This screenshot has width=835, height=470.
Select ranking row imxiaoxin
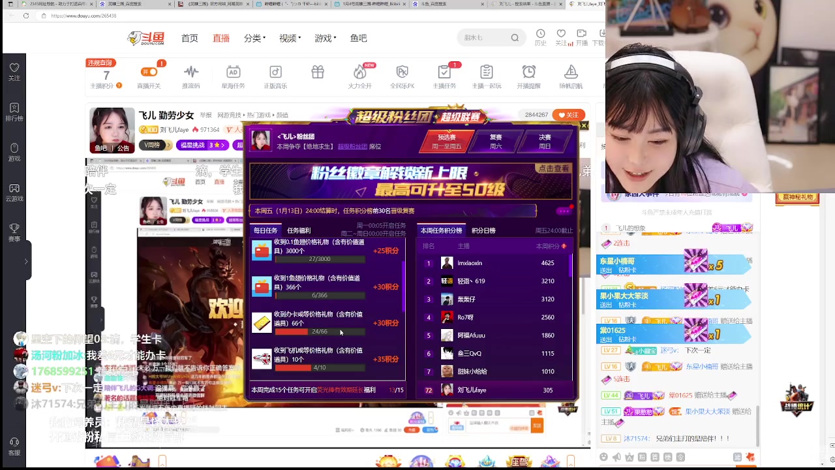click(495, 263)
